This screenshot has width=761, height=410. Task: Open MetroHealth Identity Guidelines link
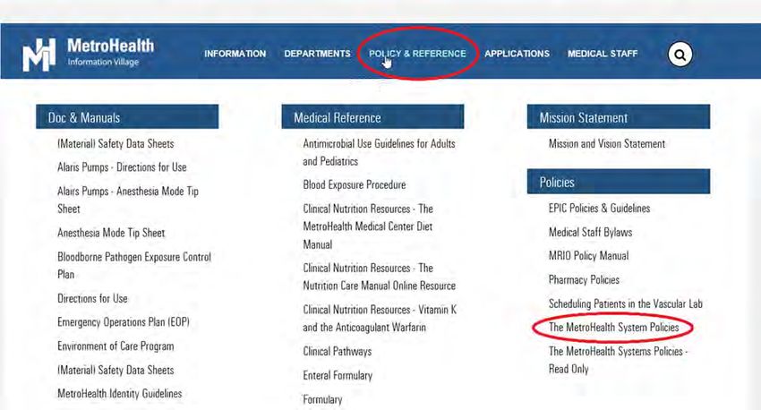(x=119, y=394)
